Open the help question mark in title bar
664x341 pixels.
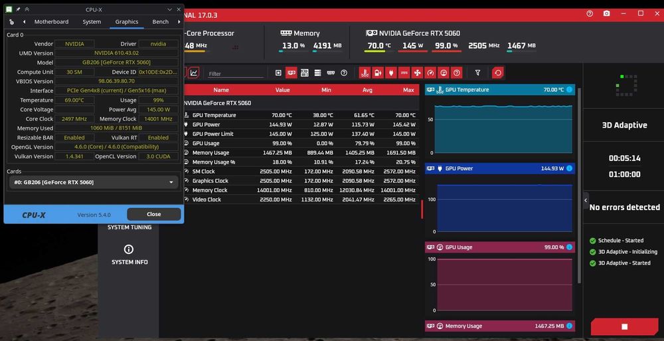(x=590, y=13)
